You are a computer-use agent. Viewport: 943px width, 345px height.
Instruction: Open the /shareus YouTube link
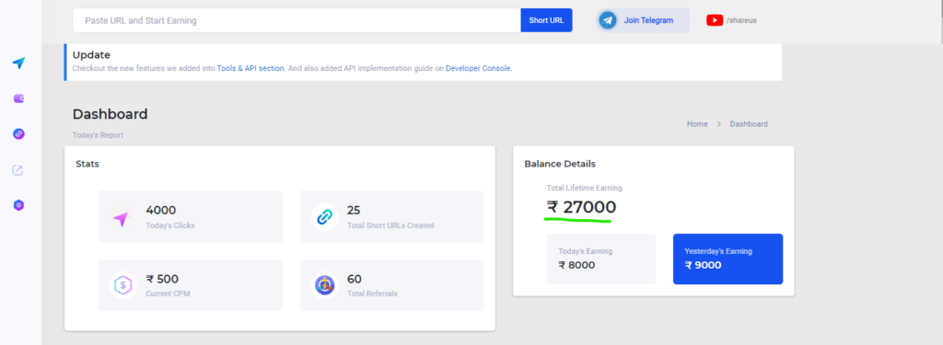click(741, 20)
